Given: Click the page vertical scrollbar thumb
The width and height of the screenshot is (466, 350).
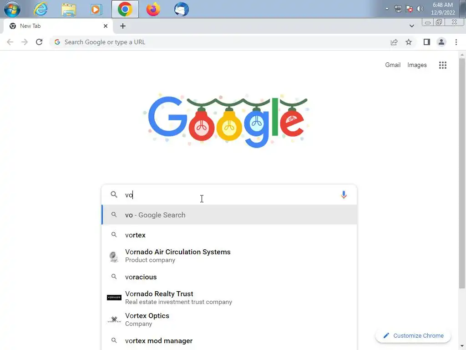Looking at the screenshot, I should point(461,173).
